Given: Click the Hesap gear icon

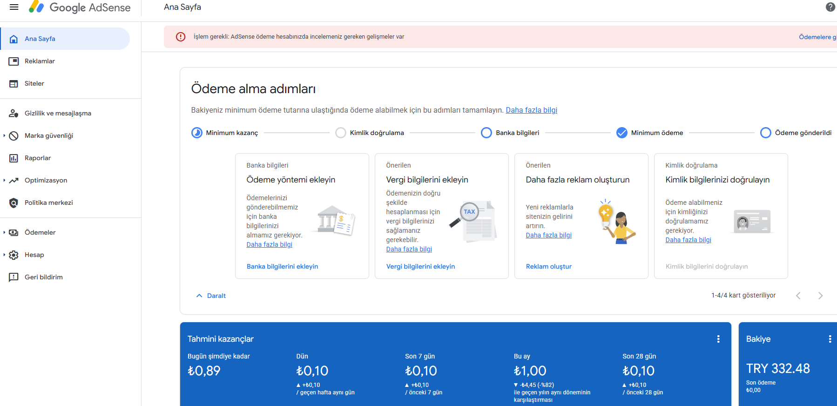Looking at the screenshot, I should click(14, 255).
